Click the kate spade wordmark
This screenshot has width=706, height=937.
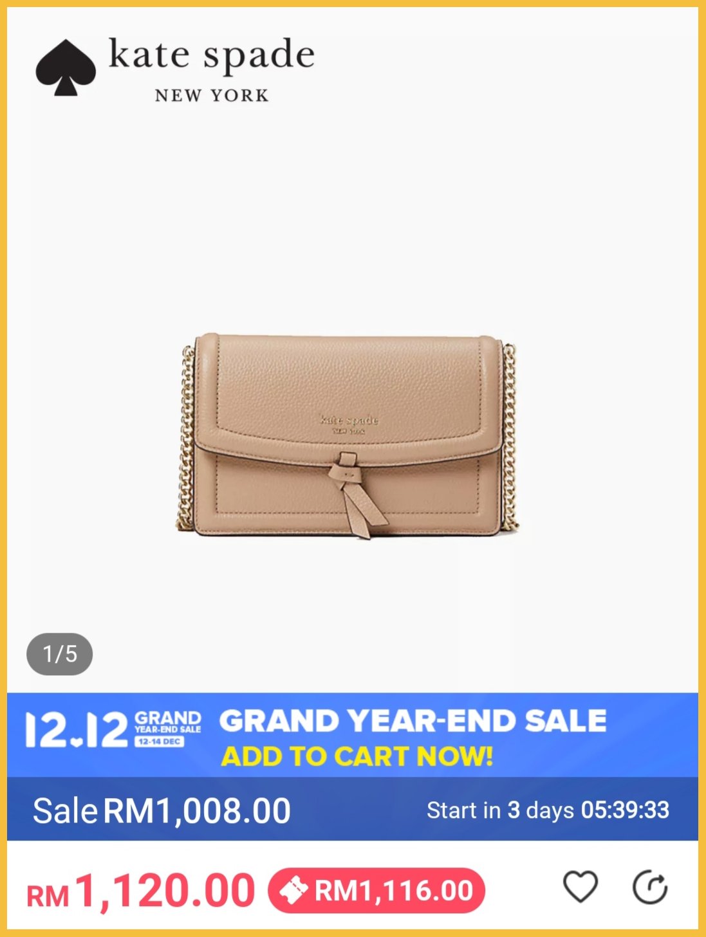coord(212,56)
